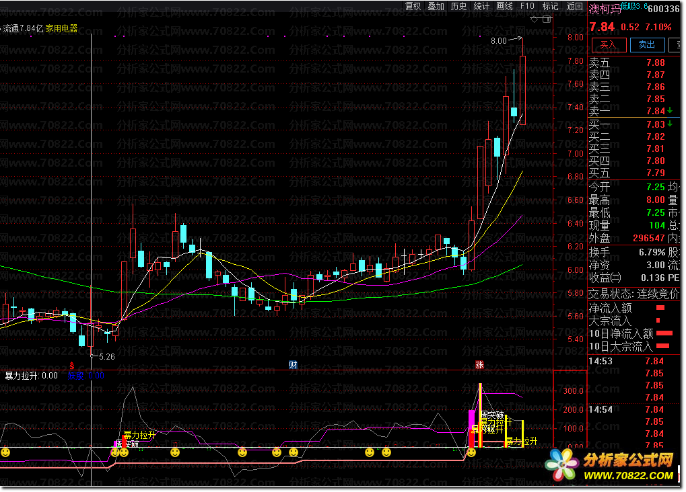Click the 换手 turnover 6.79%

pyautogui.click(x=652, y=253)
